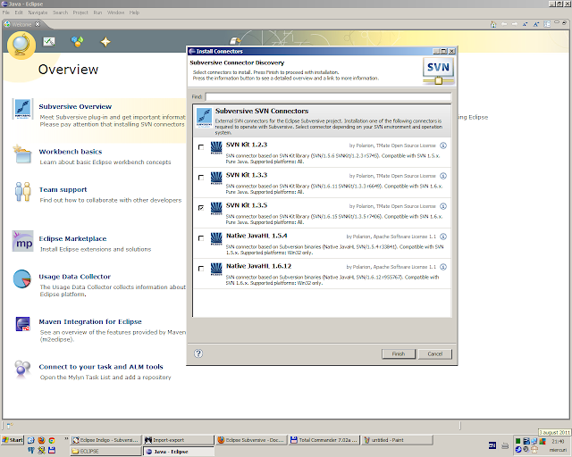This screenshot has width=572, height=457.
Task: Open Maven Integration for Eclipse link
Action: [x=90, y=322]
